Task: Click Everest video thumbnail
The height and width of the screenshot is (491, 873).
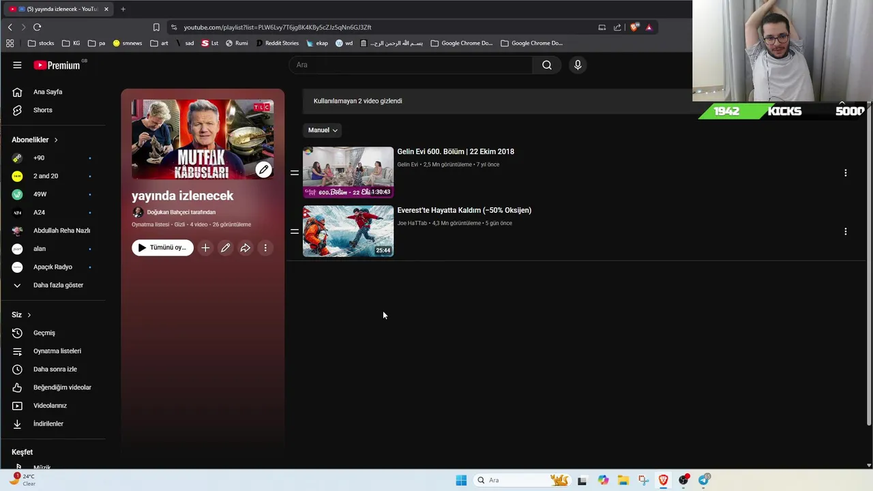Action: coord(348,231)
